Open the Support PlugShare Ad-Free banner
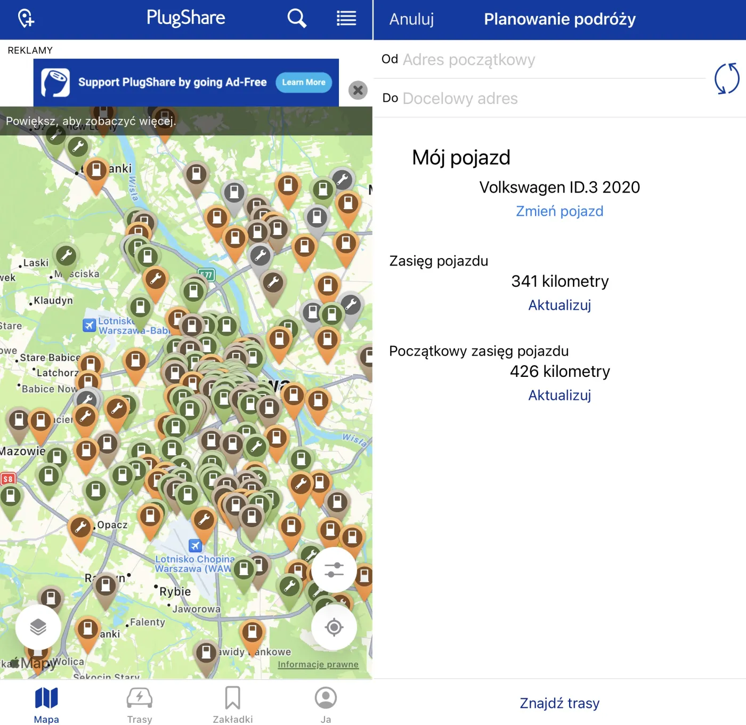Image resolution: width=746 pixels, height=725 pixels. [x=186, y=82]
